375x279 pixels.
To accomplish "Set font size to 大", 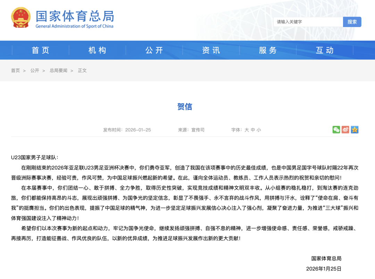I will [247, 130].
